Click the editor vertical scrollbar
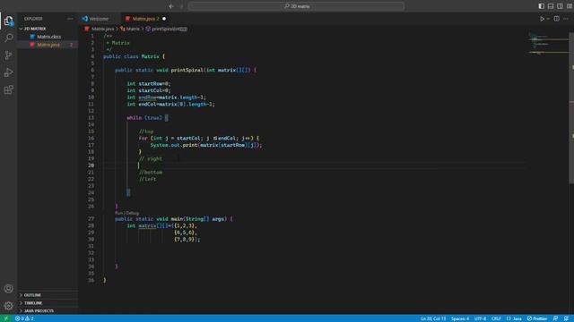The image size is (574, 322). coord(571,108)
